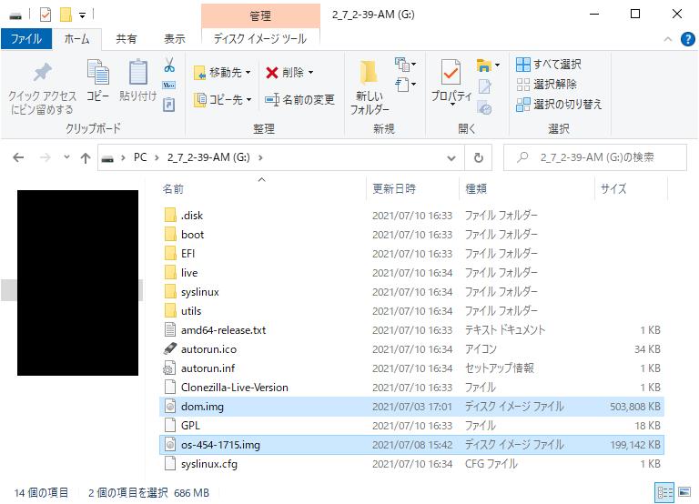Select the GPL file
The height and width of the screenshot is (504, 699).
tap(411, 426)
